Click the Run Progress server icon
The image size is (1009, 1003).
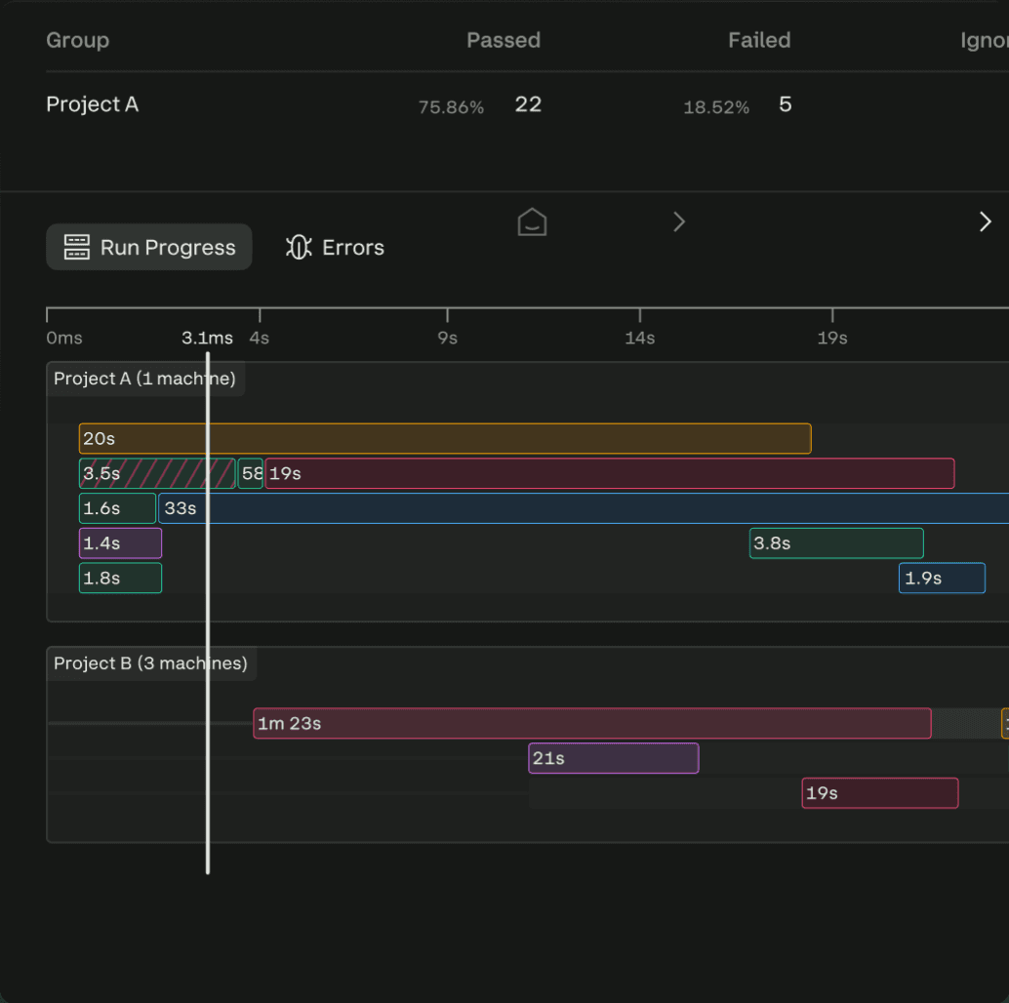76,247
